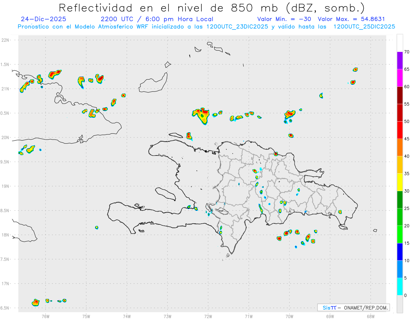Select the 'Valor Max. = 54.8631' text
Image resolution: width=416 pixels, height=321 pixels.
point(352,19)
